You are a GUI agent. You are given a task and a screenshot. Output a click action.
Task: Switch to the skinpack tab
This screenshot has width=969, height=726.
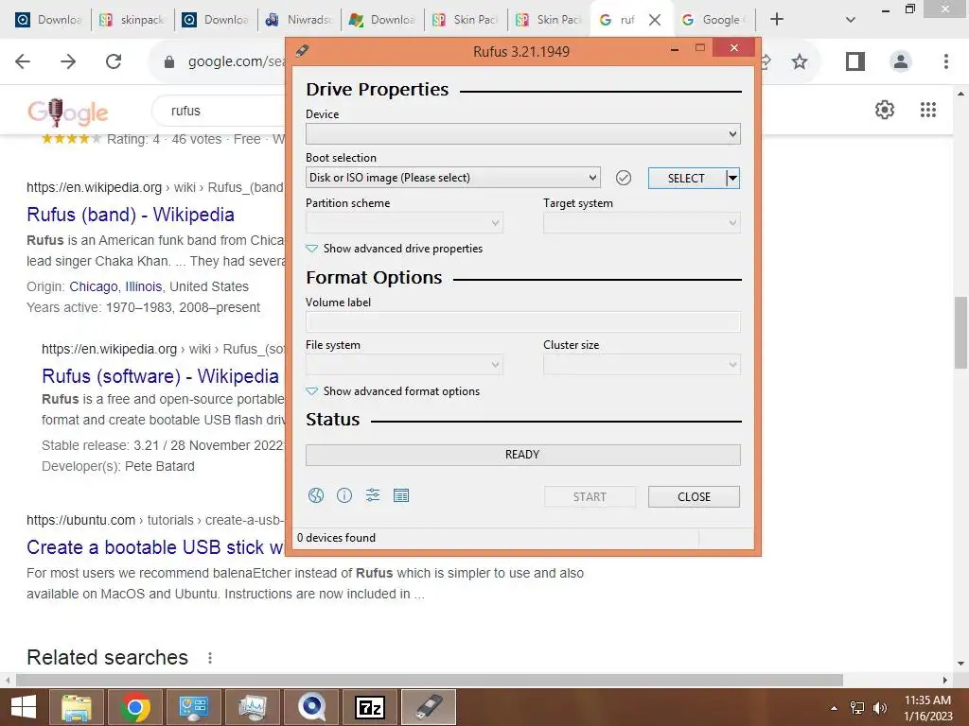tap(132, 20)
